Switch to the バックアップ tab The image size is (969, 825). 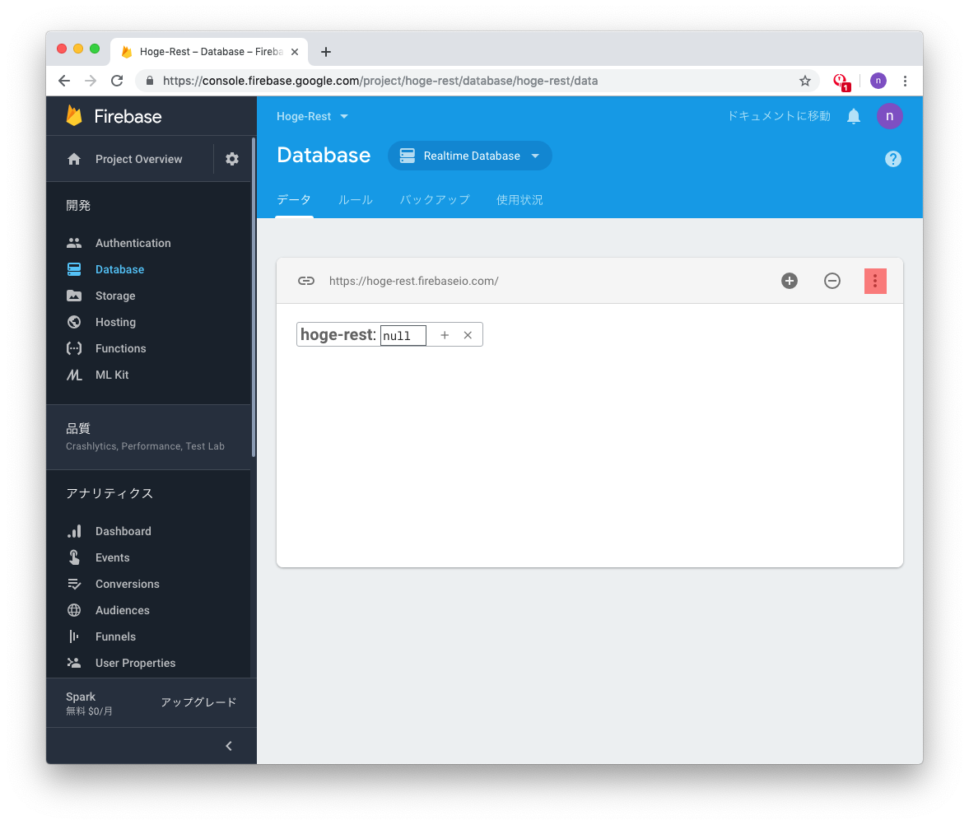point(435,199)
